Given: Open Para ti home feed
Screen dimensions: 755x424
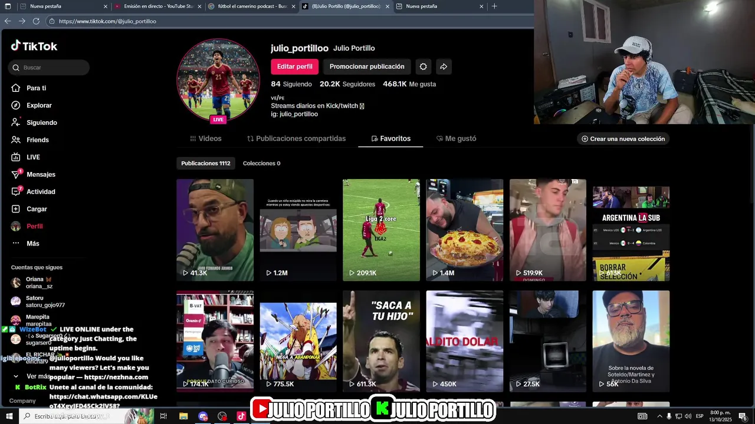Looking at the screenshot, I should 36,88.
